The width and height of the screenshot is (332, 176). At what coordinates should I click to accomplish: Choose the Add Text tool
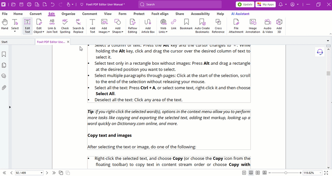click(92, 26)
